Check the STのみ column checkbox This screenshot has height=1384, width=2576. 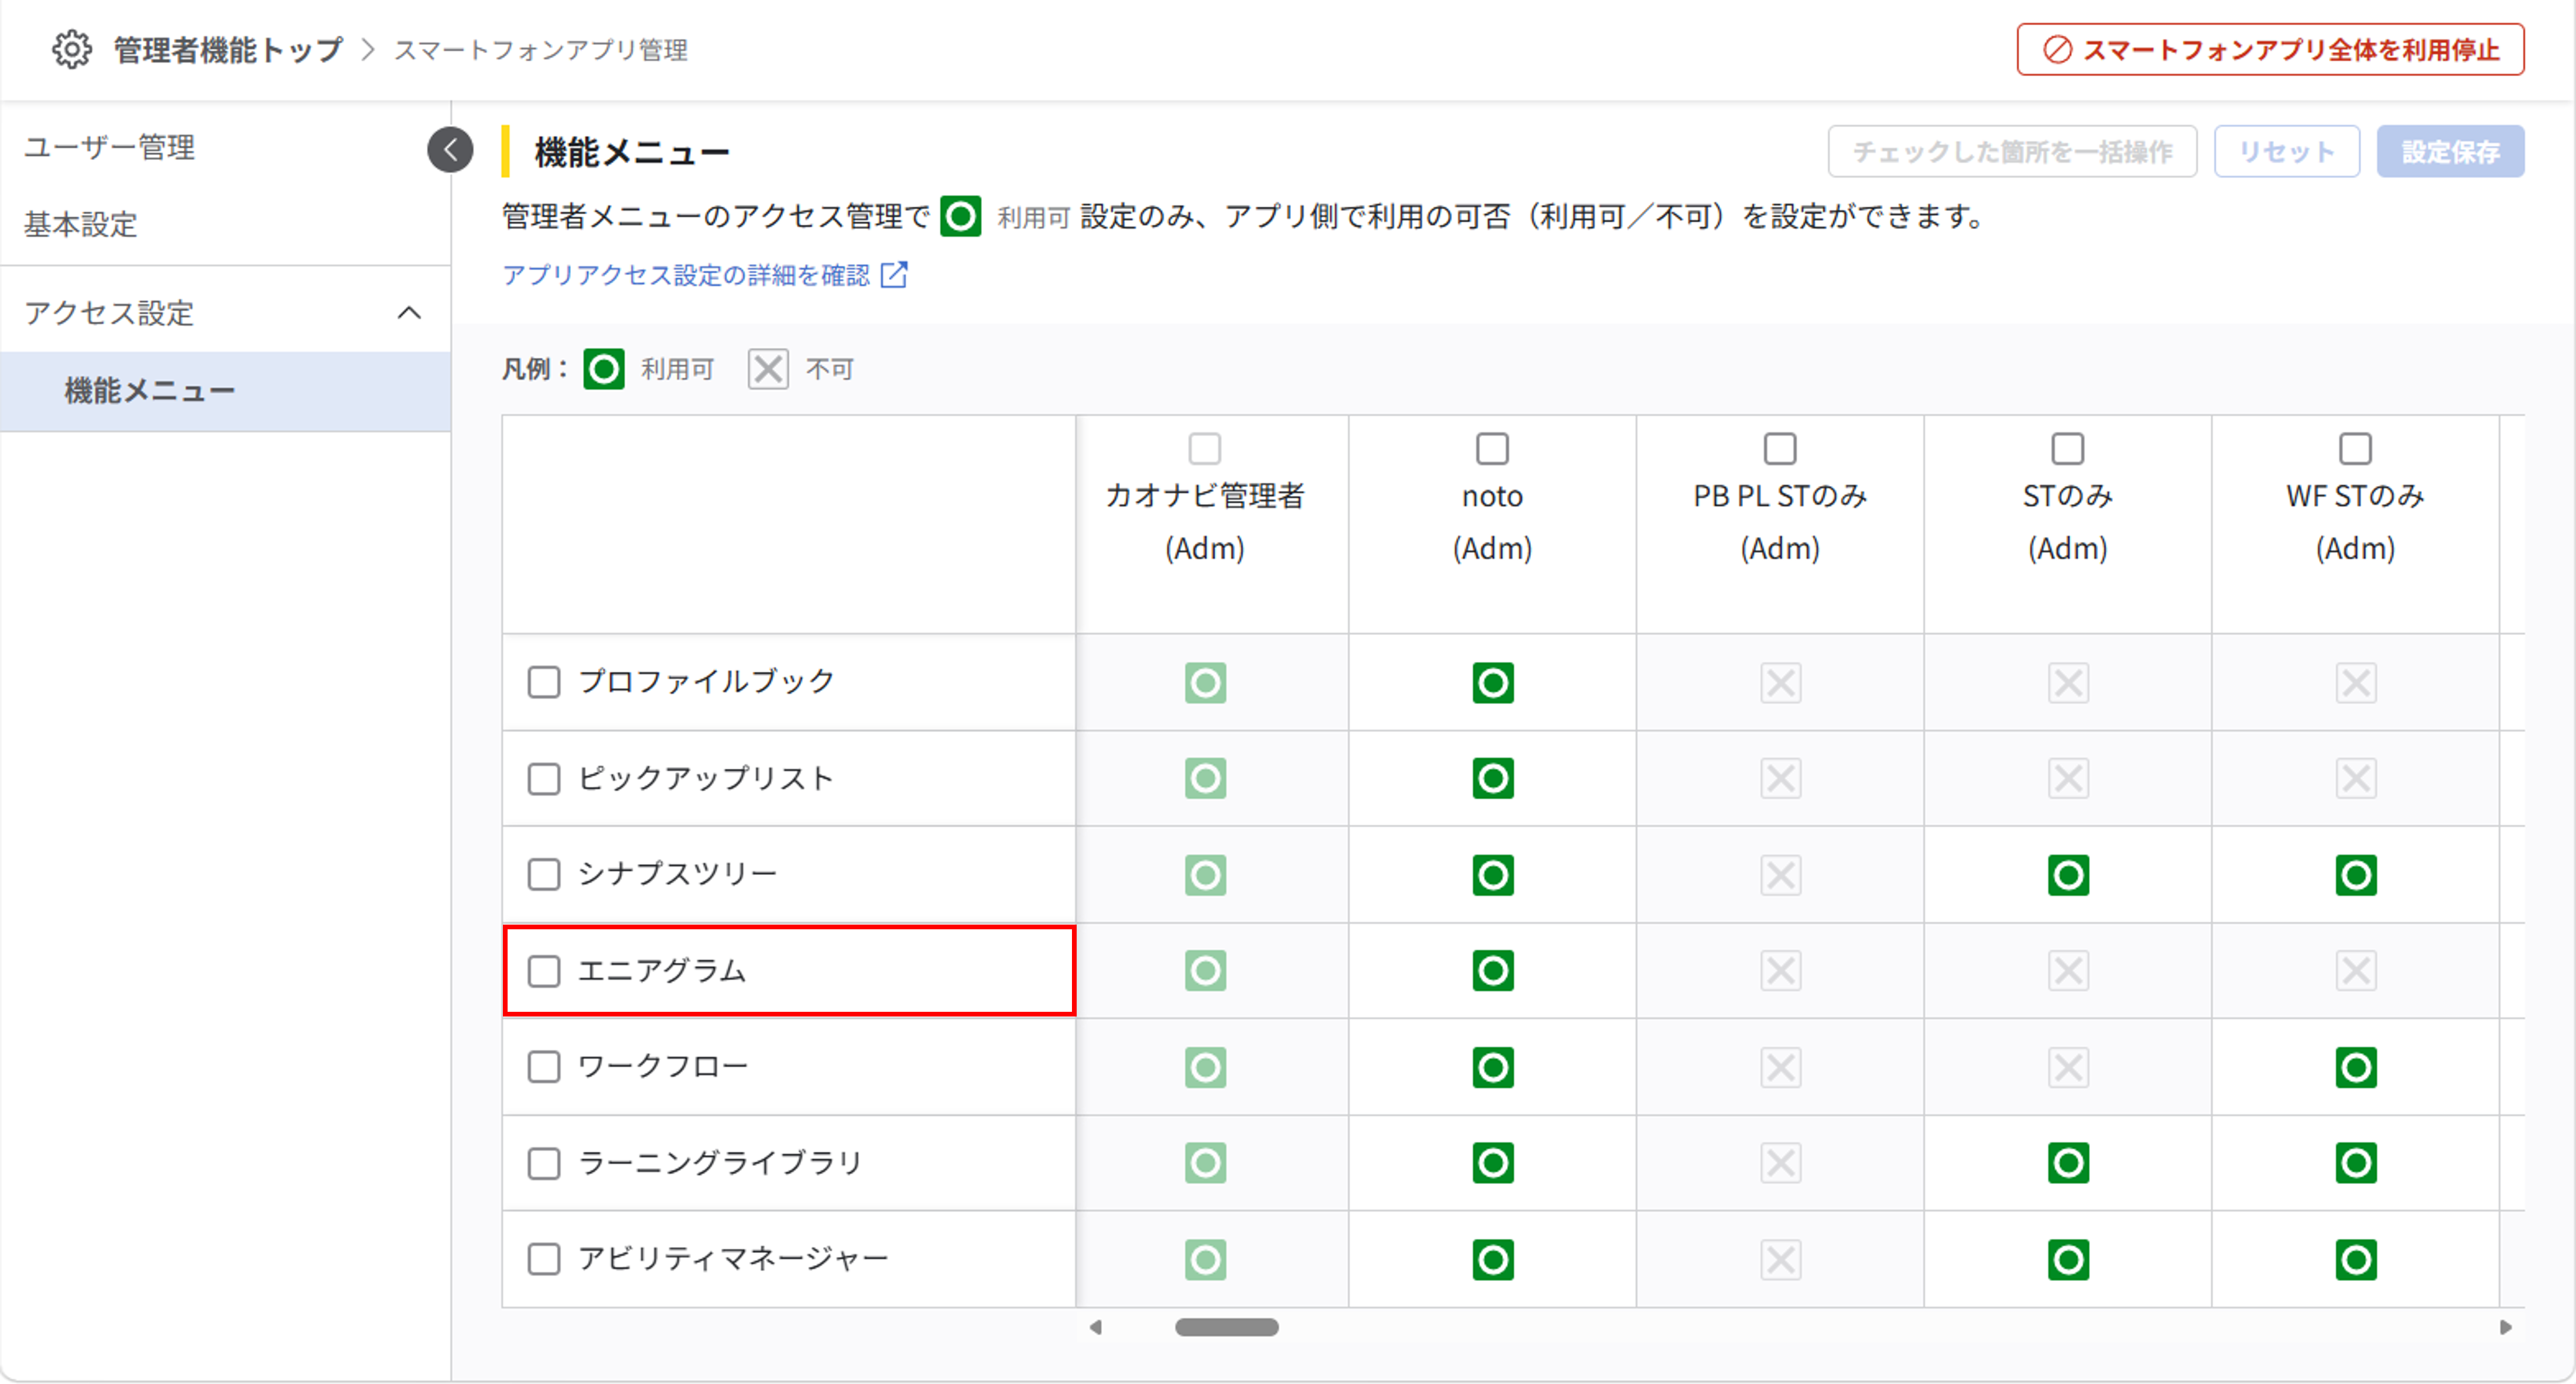pyautogui.click(x=2068, y=449)
